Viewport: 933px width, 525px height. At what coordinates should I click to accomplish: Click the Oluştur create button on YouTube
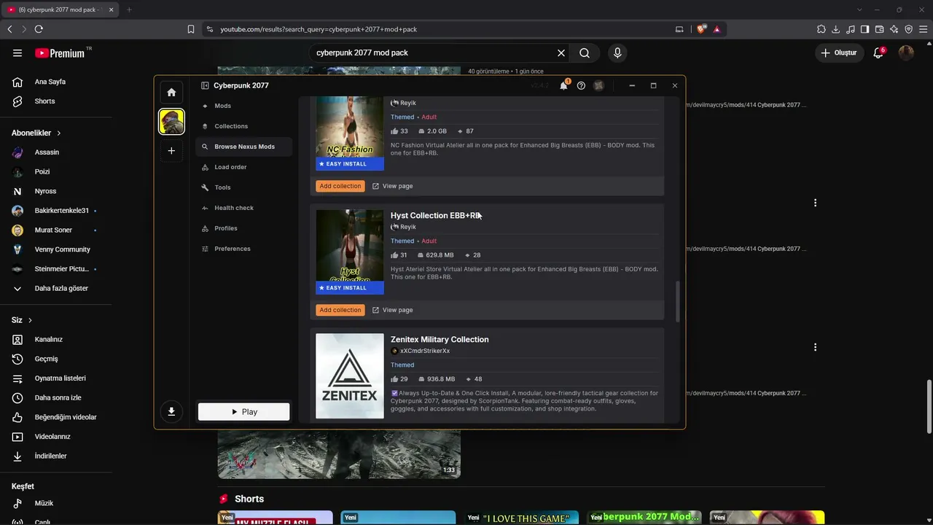[x=839, y=52]
